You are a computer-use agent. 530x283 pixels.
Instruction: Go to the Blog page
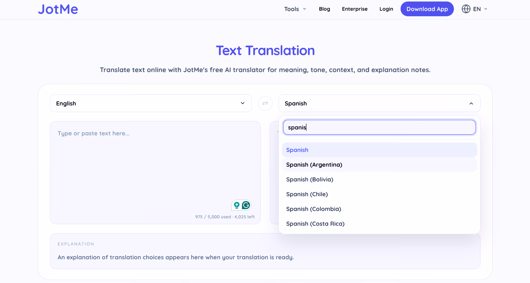click(x=324, y=9)
